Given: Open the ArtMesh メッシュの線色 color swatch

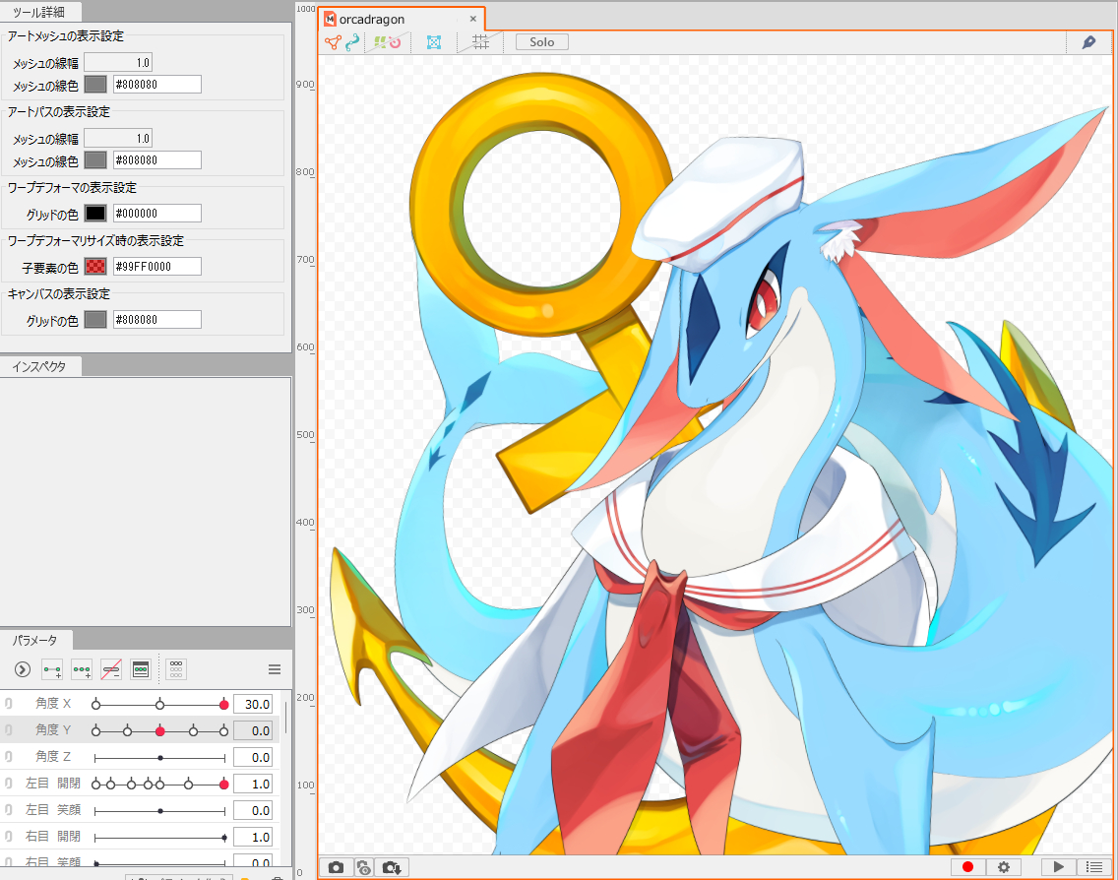Looking at the screenshot, I should 95,84.
